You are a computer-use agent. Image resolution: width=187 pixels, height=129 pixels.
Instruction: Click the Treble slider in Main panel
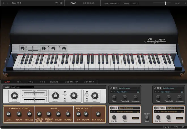click(34, 93)
